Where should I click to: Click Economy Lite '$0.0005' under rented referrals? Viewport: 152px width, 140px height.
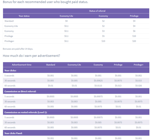pyautogui.click(x=74, y=117)
